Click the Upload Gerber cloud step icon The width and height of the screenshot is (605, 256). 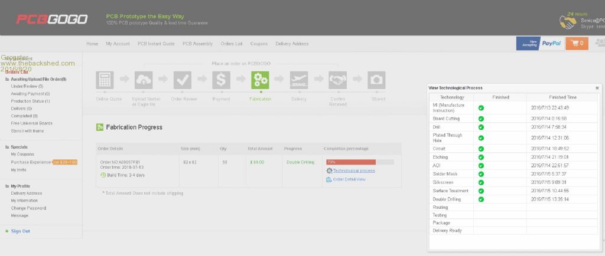coord(144,80)
